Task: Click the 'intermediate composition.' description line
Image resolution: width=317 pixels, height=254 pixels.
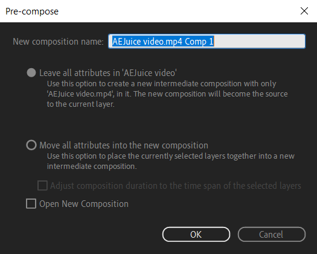Action: click(92, 167)
